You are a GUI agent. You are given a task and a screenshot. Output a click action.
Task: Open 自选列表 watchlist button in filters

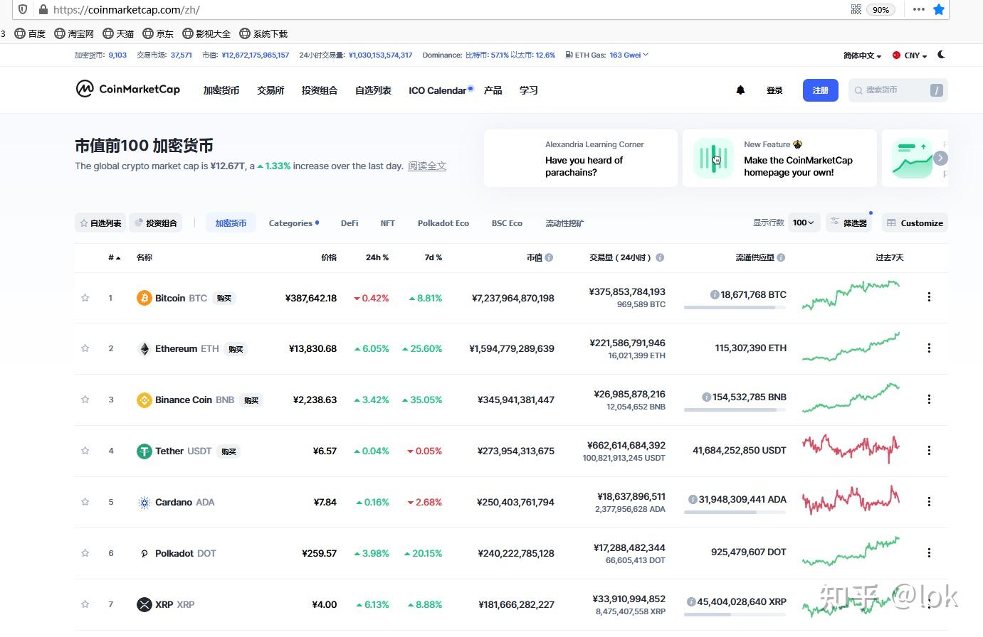[100, 223]
